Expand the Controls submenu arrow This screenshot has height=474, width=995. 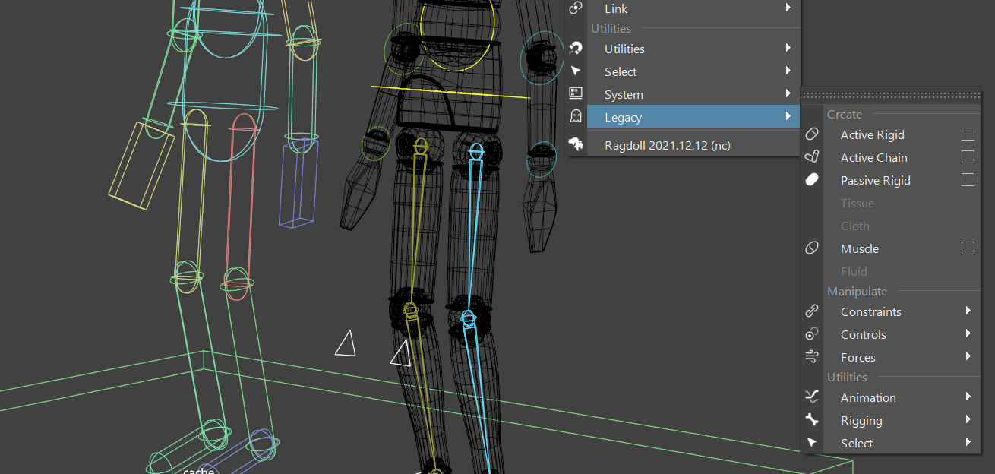tap(968, 334)
